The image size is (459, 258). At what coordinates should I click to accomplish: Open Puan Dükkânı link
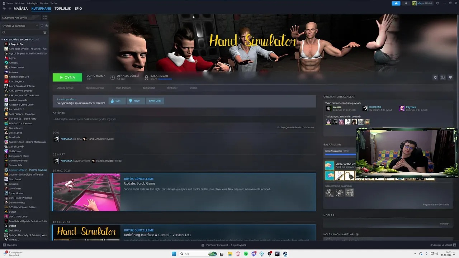coord(123,88)
